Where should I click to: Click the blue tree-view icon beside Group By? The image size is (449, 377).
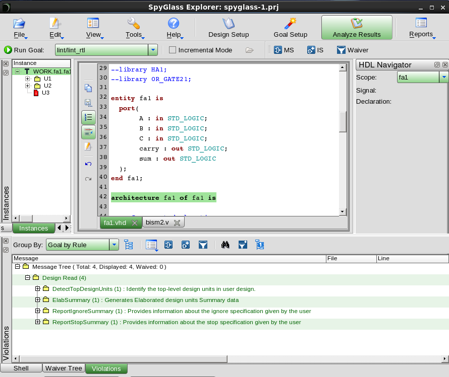pos(129,245)
